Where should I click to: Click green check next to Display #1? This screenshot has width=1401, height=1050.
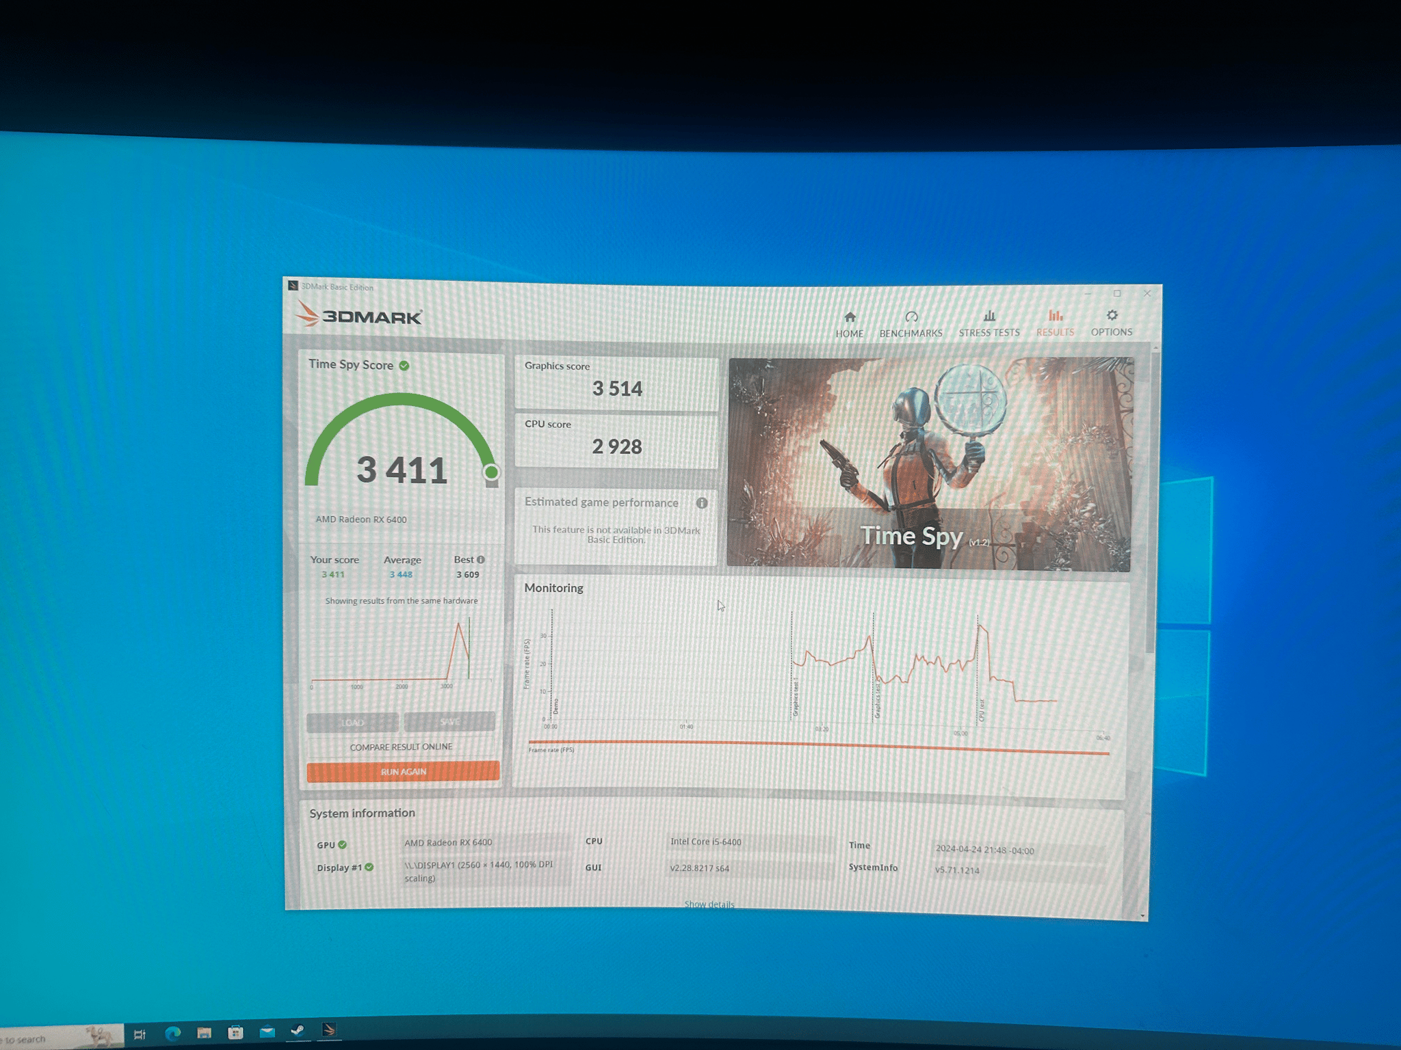click(369, 867)
